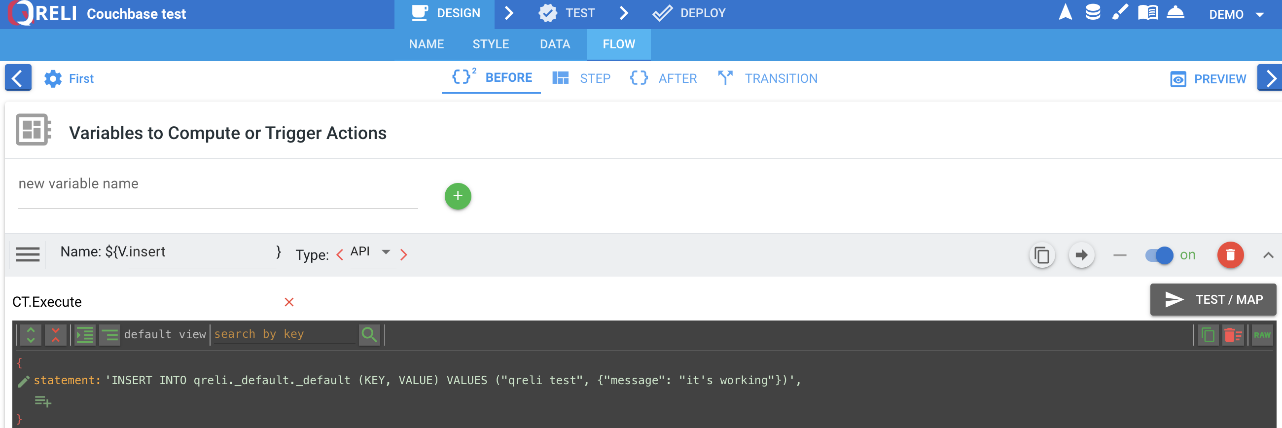Image resolution: width=1282 pixels, height=428 pixels.
Task: Duplicate the insert variable
Action: click(x=1041, y=255)
